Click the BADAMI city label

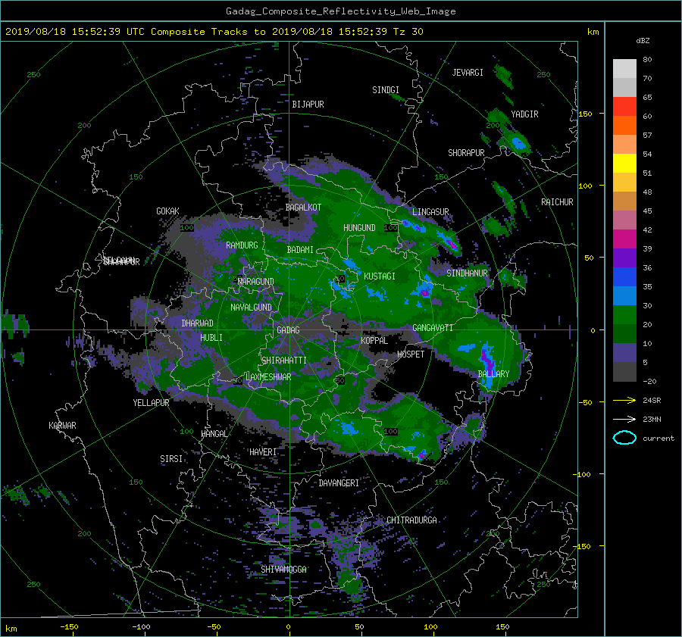[x=300, y=250]
